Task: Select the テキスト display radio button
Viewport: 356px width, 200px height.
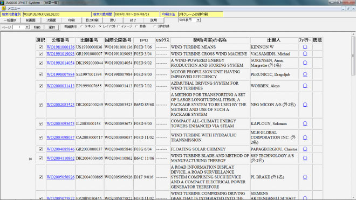Action: (x=82, y=26)
